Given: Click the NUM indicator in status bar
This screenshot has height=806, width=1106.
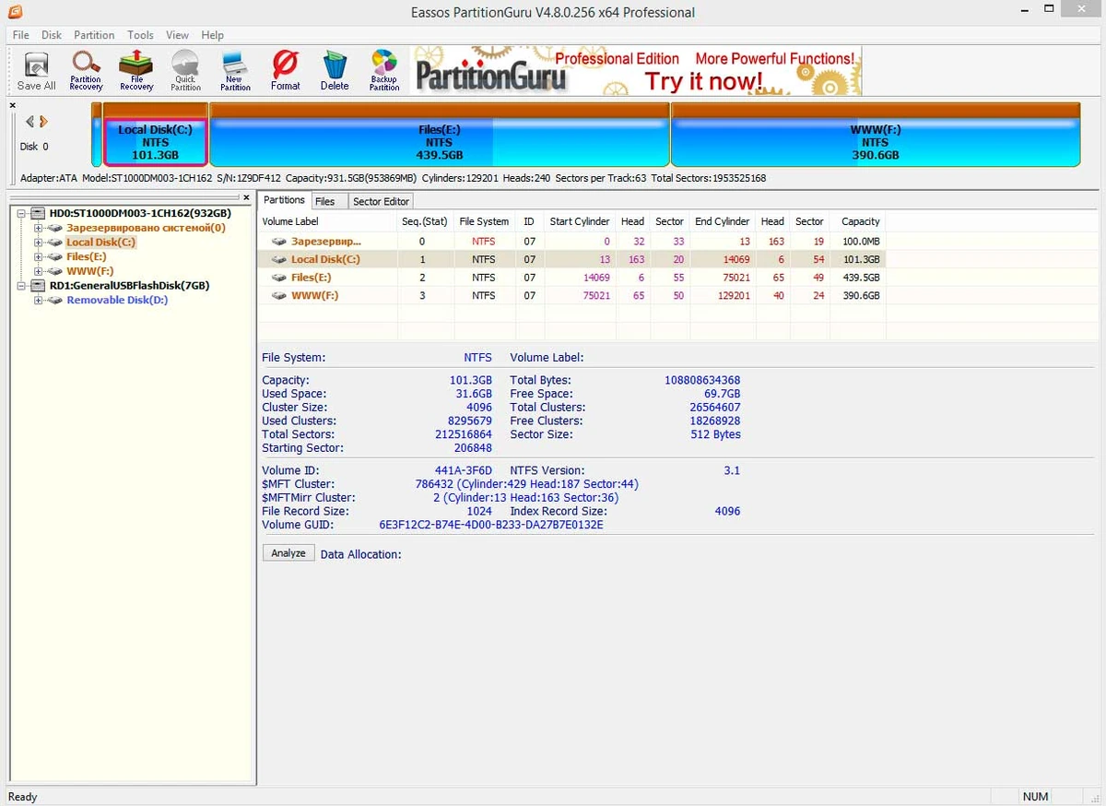Looking at the screenshot, I should pos(1036,796).
